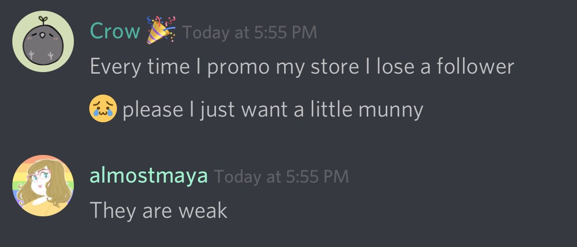
Task: Select the 'please I just want a little munny' message
Action: click(x=273, y=110)
